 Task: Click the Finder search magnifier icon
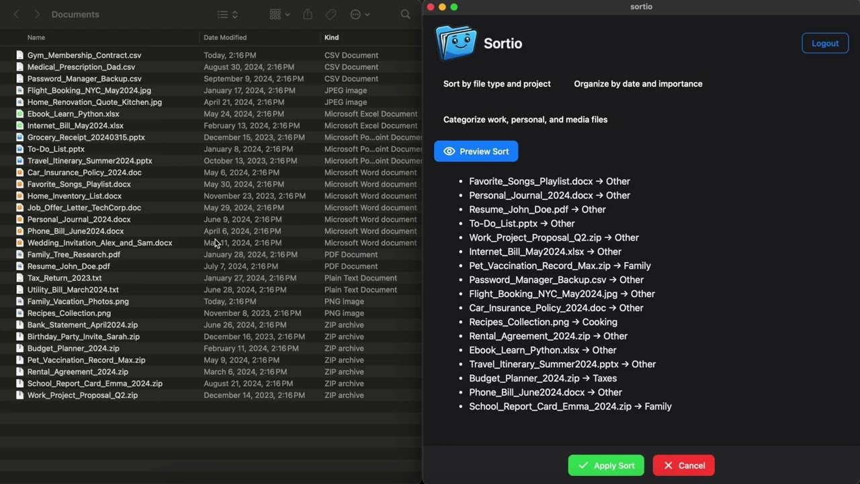tap(405, 14)
